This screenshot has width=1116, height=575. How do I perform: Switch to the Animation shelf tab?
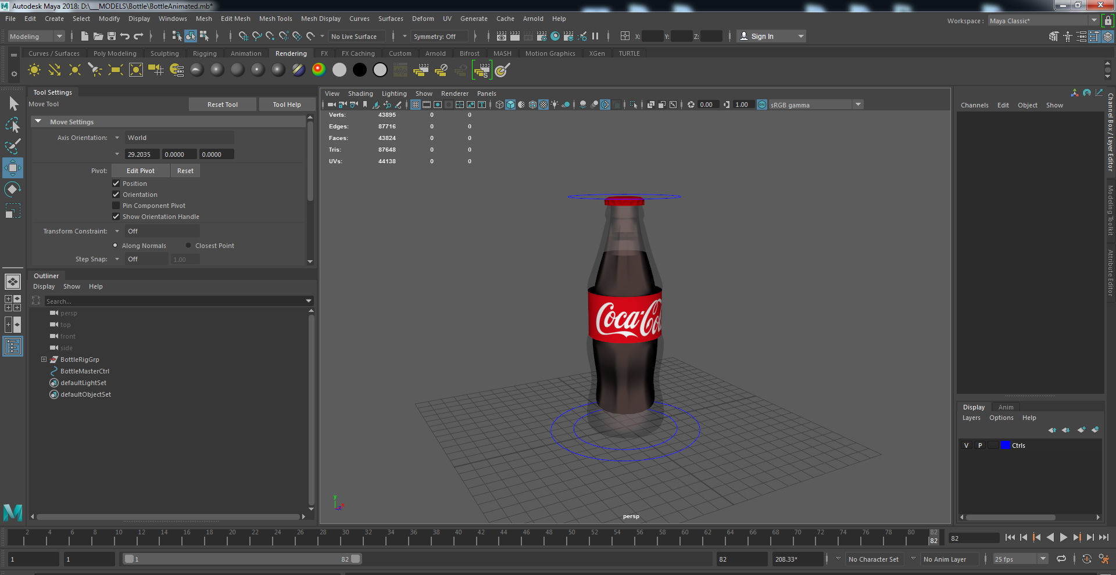(246, 53)
